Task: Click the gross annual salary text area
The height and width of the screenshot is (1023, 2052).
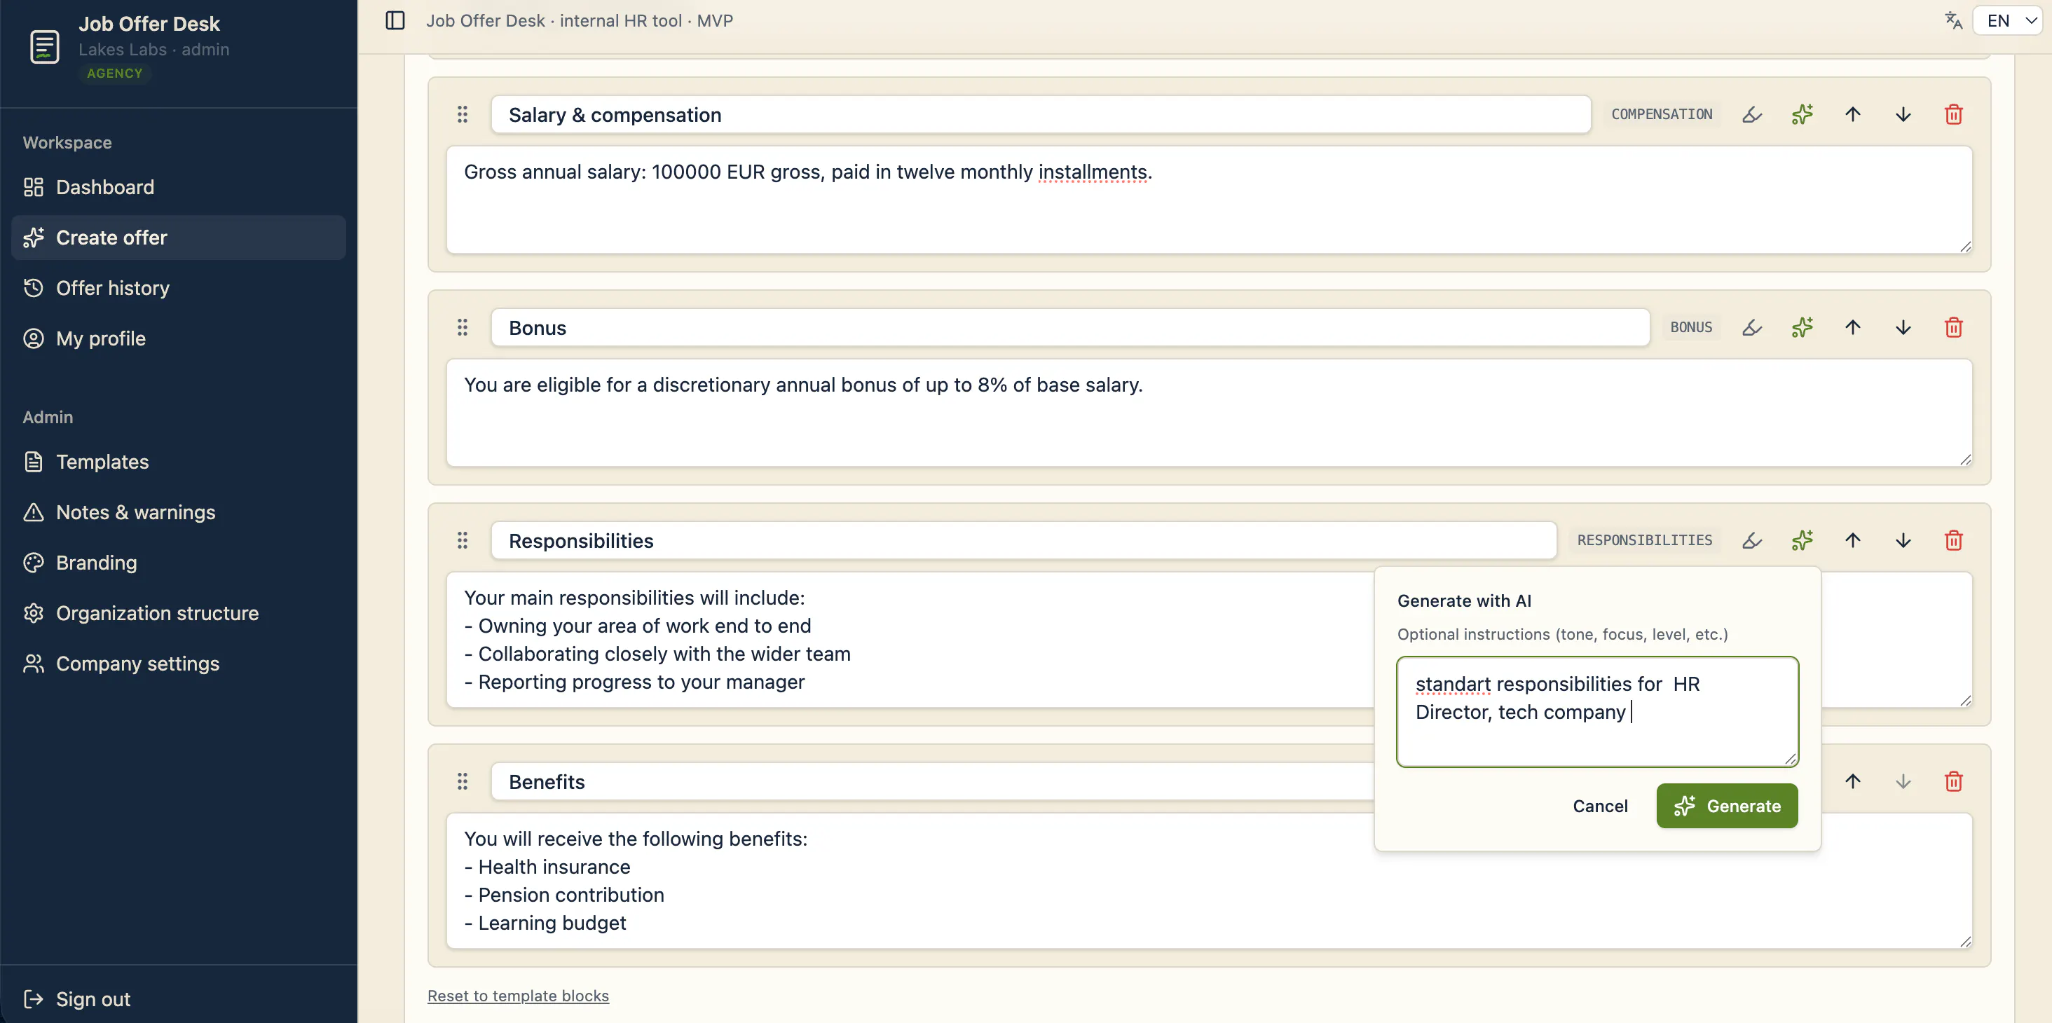Action: pos(1209,199)
